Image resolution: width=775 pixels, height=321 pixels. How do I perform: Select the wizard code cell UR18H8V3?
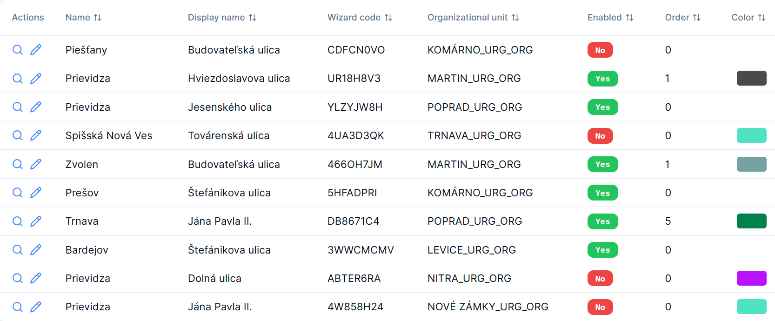coord(354,78)
